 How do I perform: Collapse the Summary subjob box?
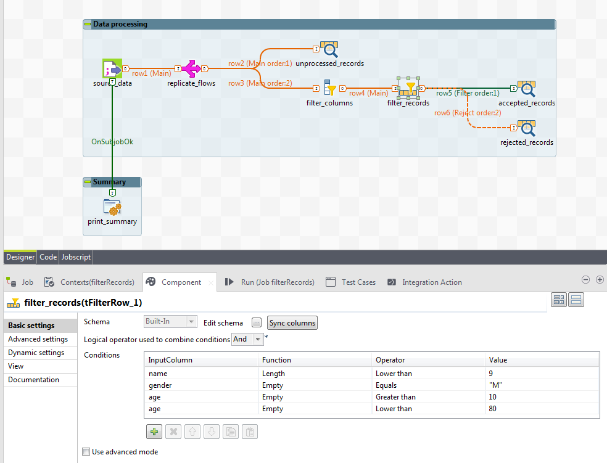[88, 182]
